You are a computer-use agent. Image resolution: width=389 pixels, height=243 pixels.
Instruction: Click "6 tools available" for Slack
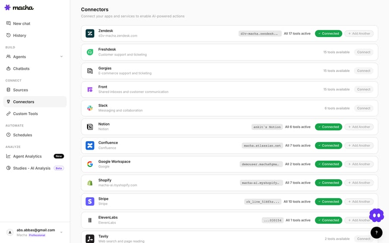[x=337, y=108]
